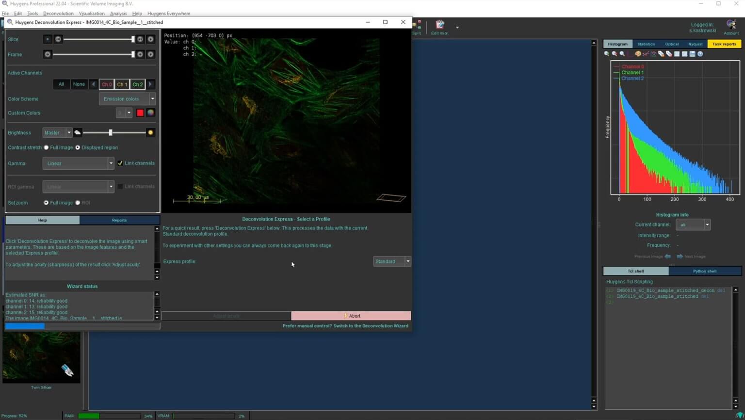The image size is (745, 420).
Task: Select Full image for Contrast stretch
Action: [x=47, y=147]
